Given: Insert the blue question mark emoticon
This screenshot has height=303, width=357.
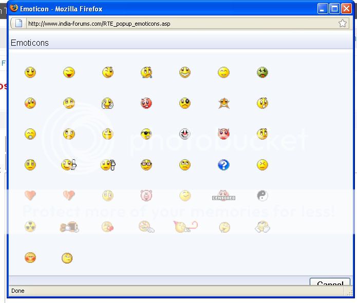Looking at the screenshot, I should click(223, 165).
